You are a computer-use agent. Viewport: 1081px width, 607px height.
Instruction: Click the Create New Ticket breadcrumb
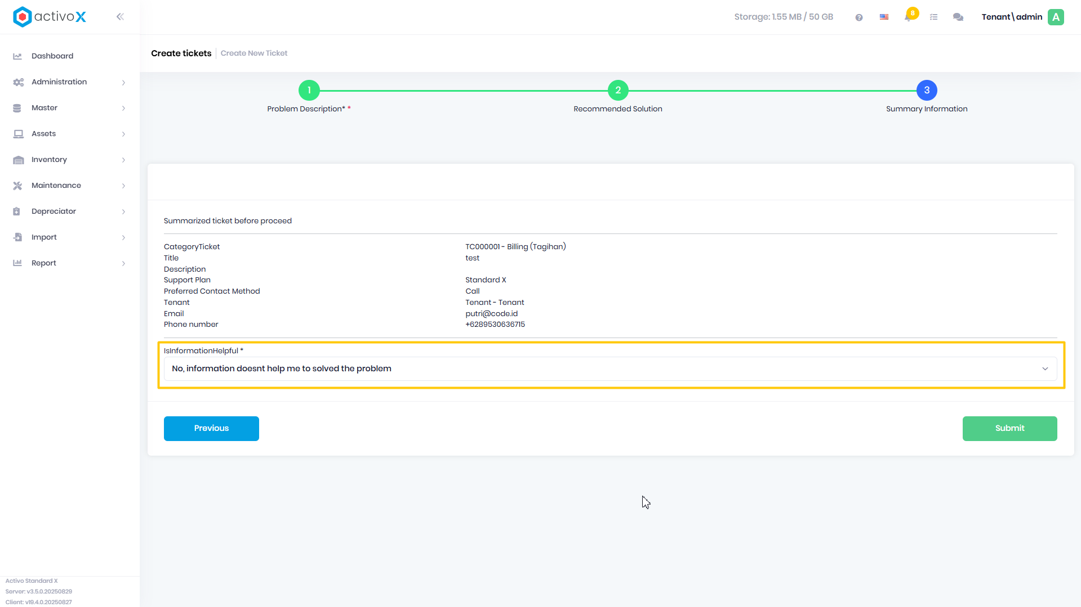[x=254, y=53]
